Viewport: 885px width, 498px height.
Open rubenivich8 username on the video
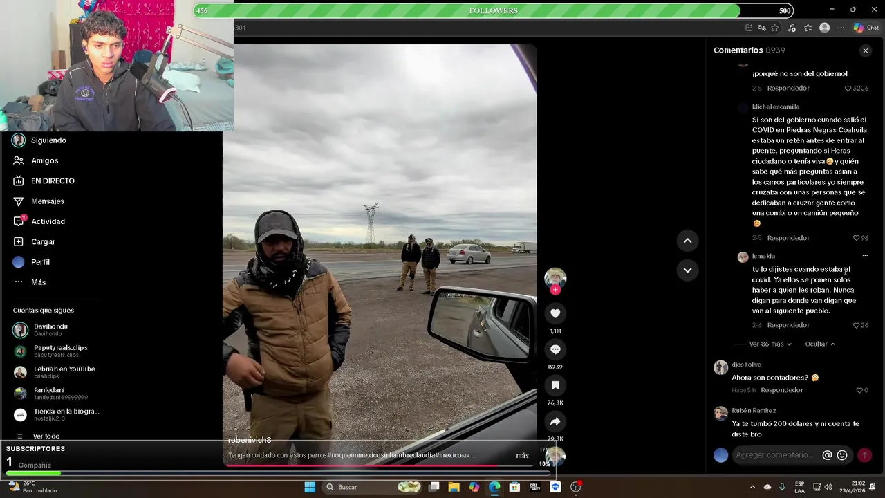(250, 440)
